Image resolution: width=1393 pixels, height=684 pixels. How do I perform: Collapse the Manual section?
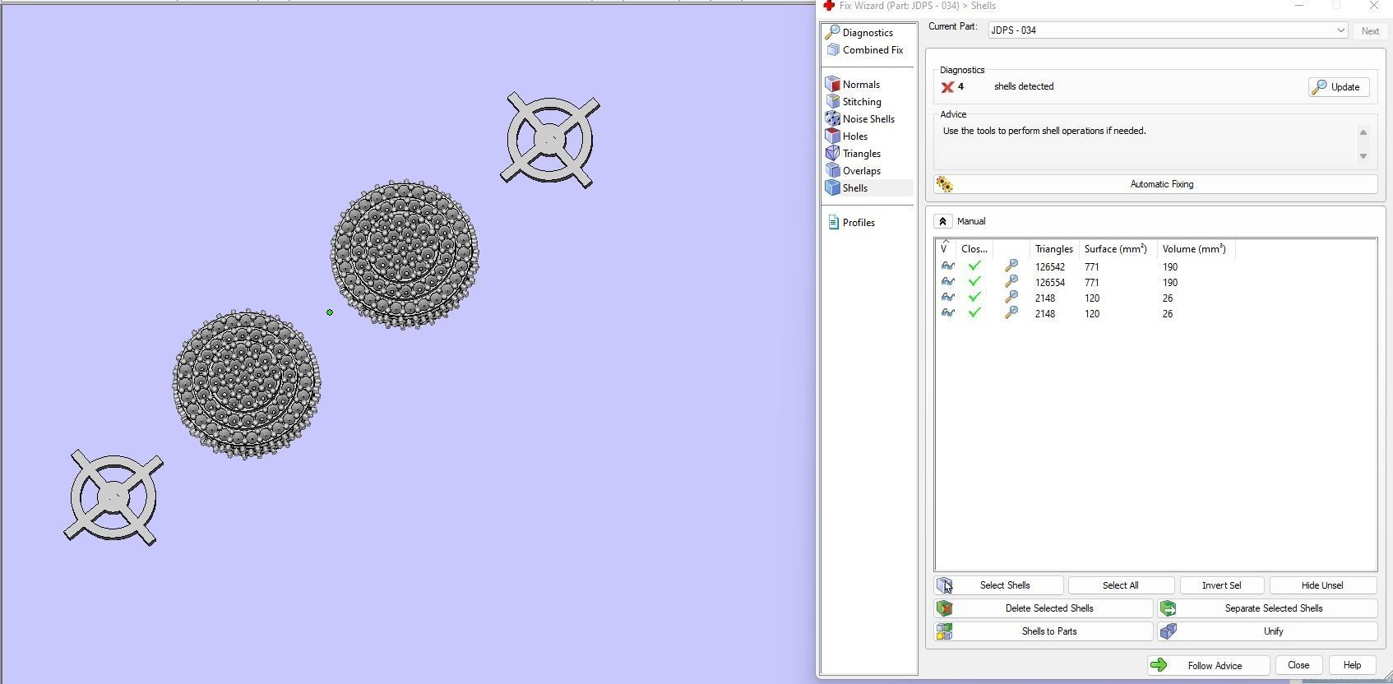click(943, 221)
